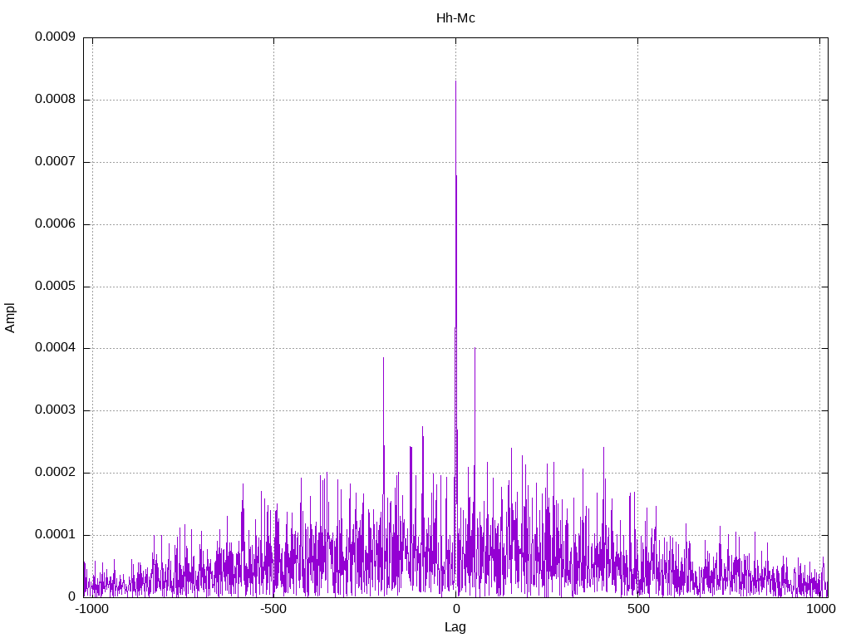Click the x-axis tick label 500
Image resolution: width=851 pixels, height=638 pixels.
pos(638,609)
